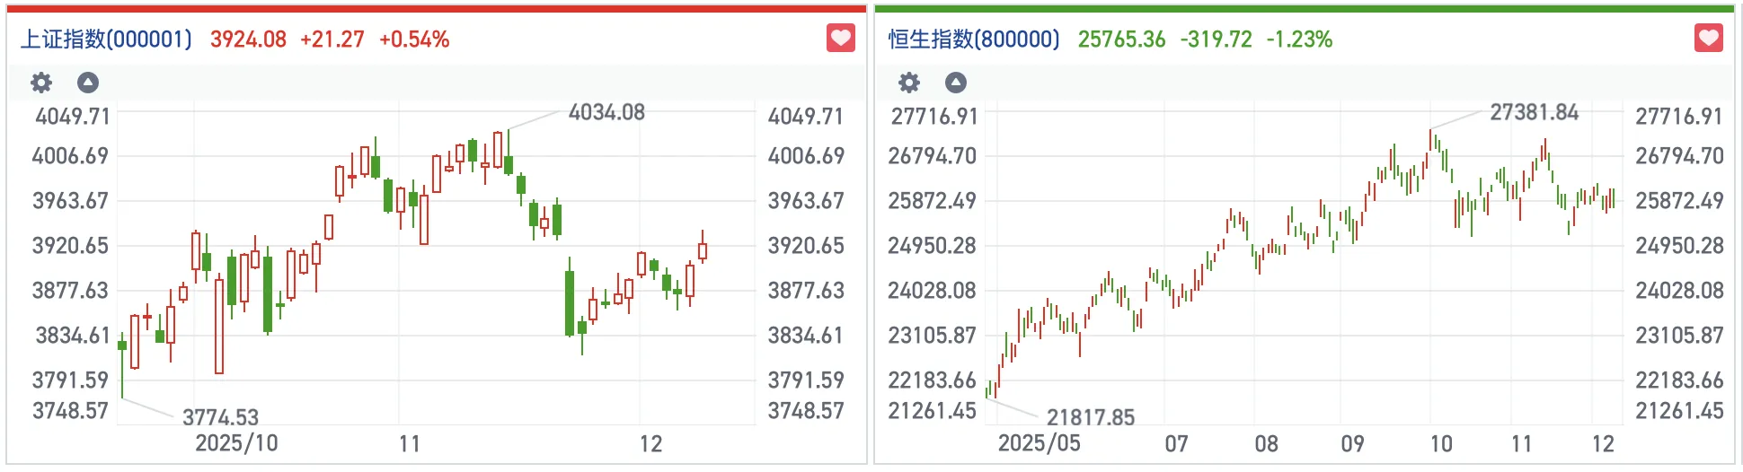Click the -1.23% change percentage
The height and width of the screenshot is (472, 1743).
point(1299,39)
